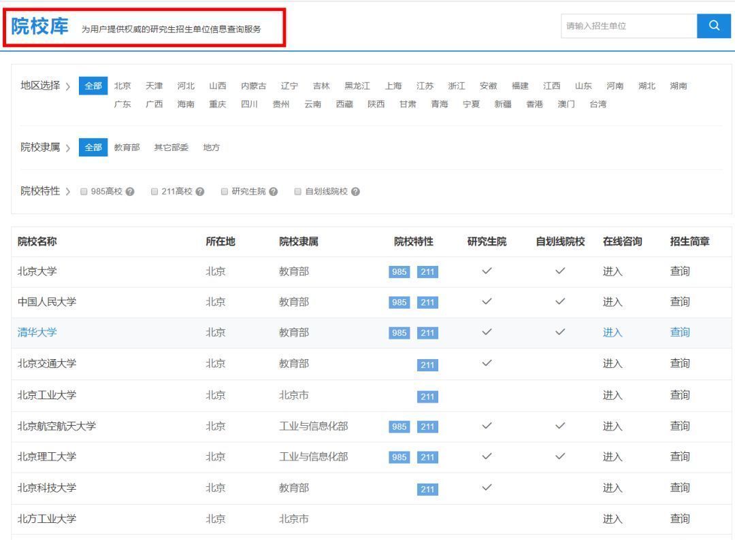Select 北京 in the region filter
This screenshot has width=735, height=540.
tap(122, 86)
